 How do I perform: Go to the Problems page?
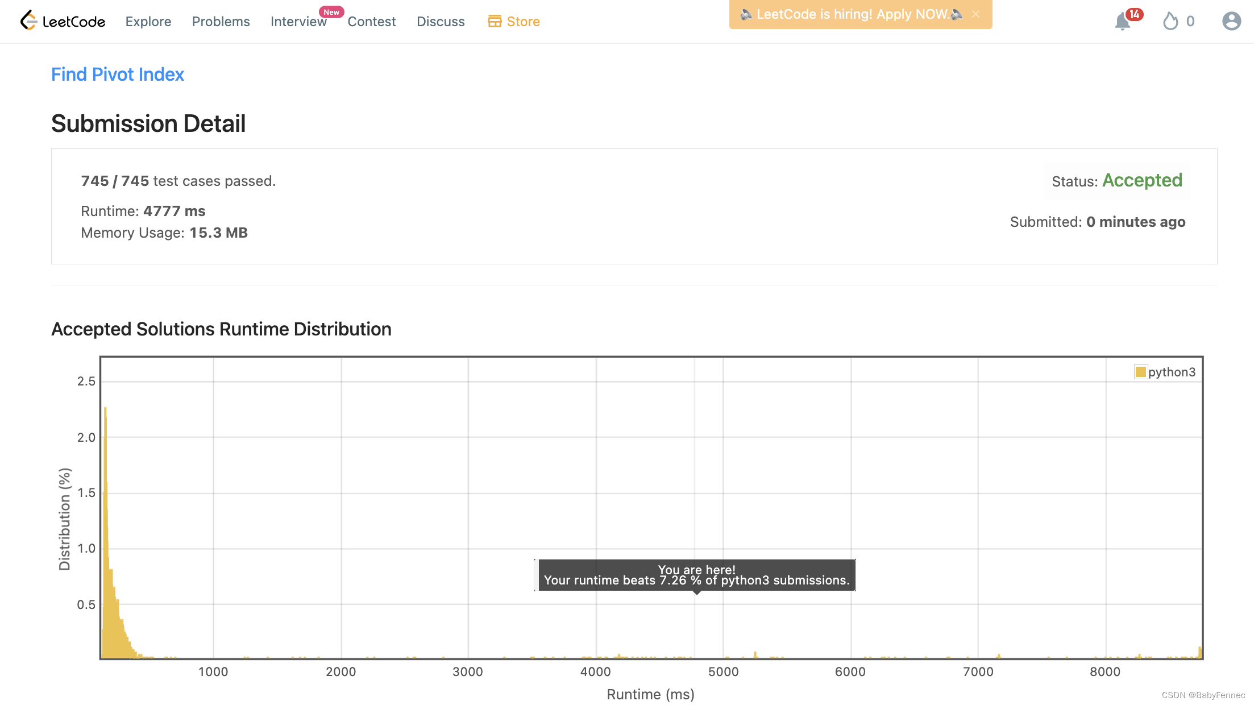click(x=221, y=22)
